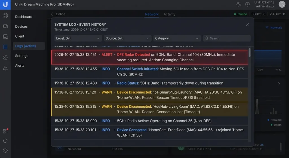Open the Category dropdown
Image resolution: width=289 pixels, height=158 pixels.
(x=177, y=38)
